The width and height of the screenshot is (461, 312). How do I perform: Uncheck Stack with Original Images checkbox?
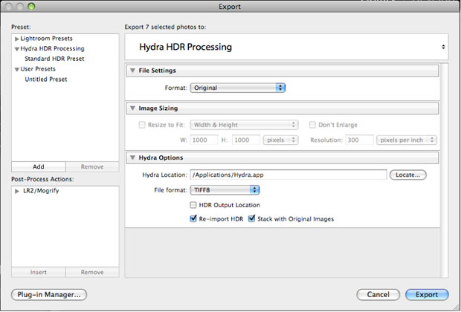point(251,218)
